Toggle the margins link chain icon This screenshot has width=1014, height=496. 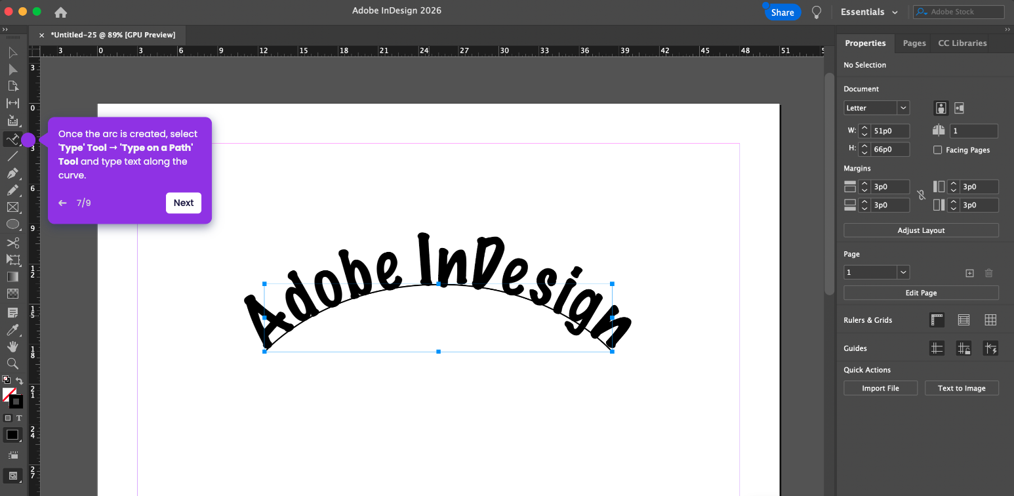pyautogui.click(x=921, y=196)
